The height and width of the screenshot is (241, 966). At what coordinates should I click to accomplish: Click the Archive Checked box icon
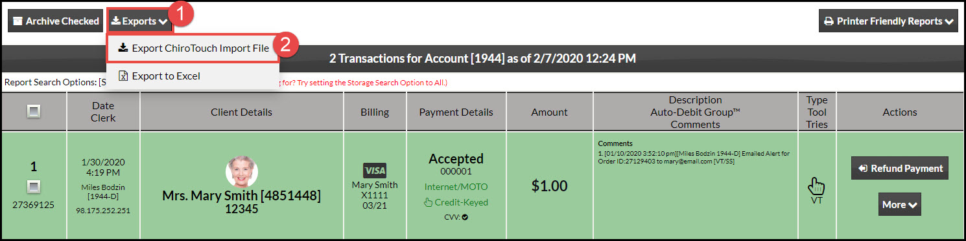coord(18,21)
